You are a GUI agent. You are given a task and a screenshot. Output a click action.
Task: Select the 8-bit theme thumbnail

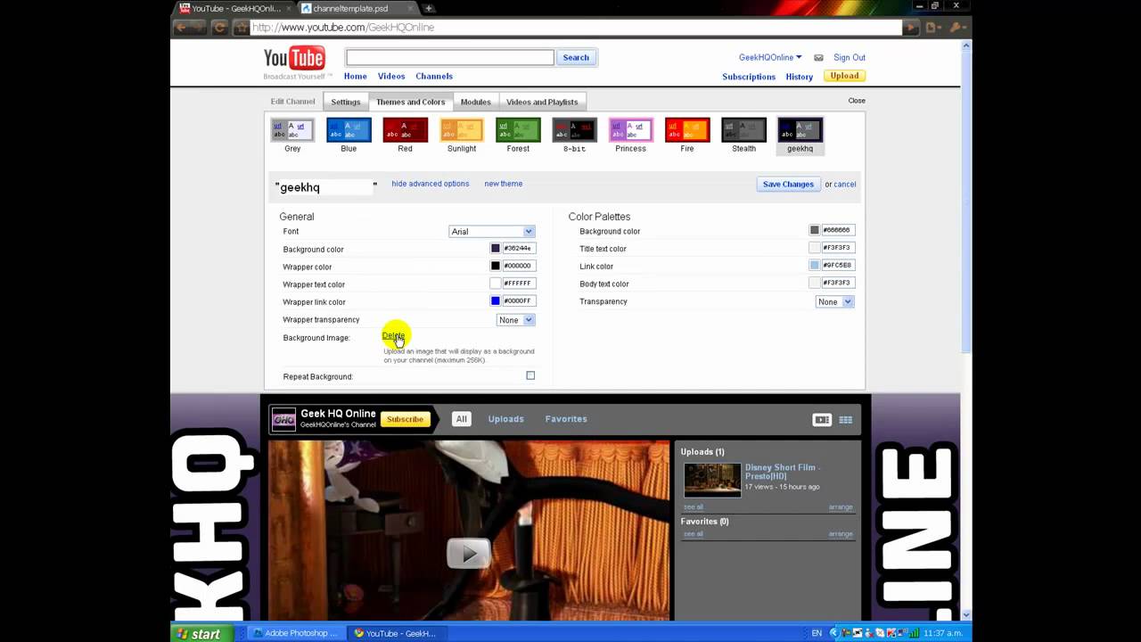tap(574, 130)
